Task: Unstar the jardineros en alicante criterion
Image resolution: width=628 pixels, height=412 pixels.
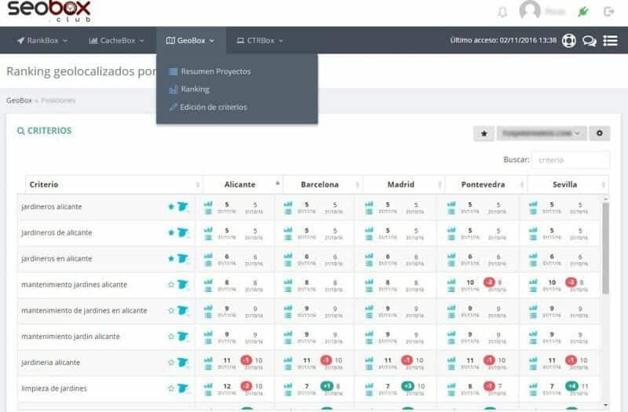Action: pos(171,259)
